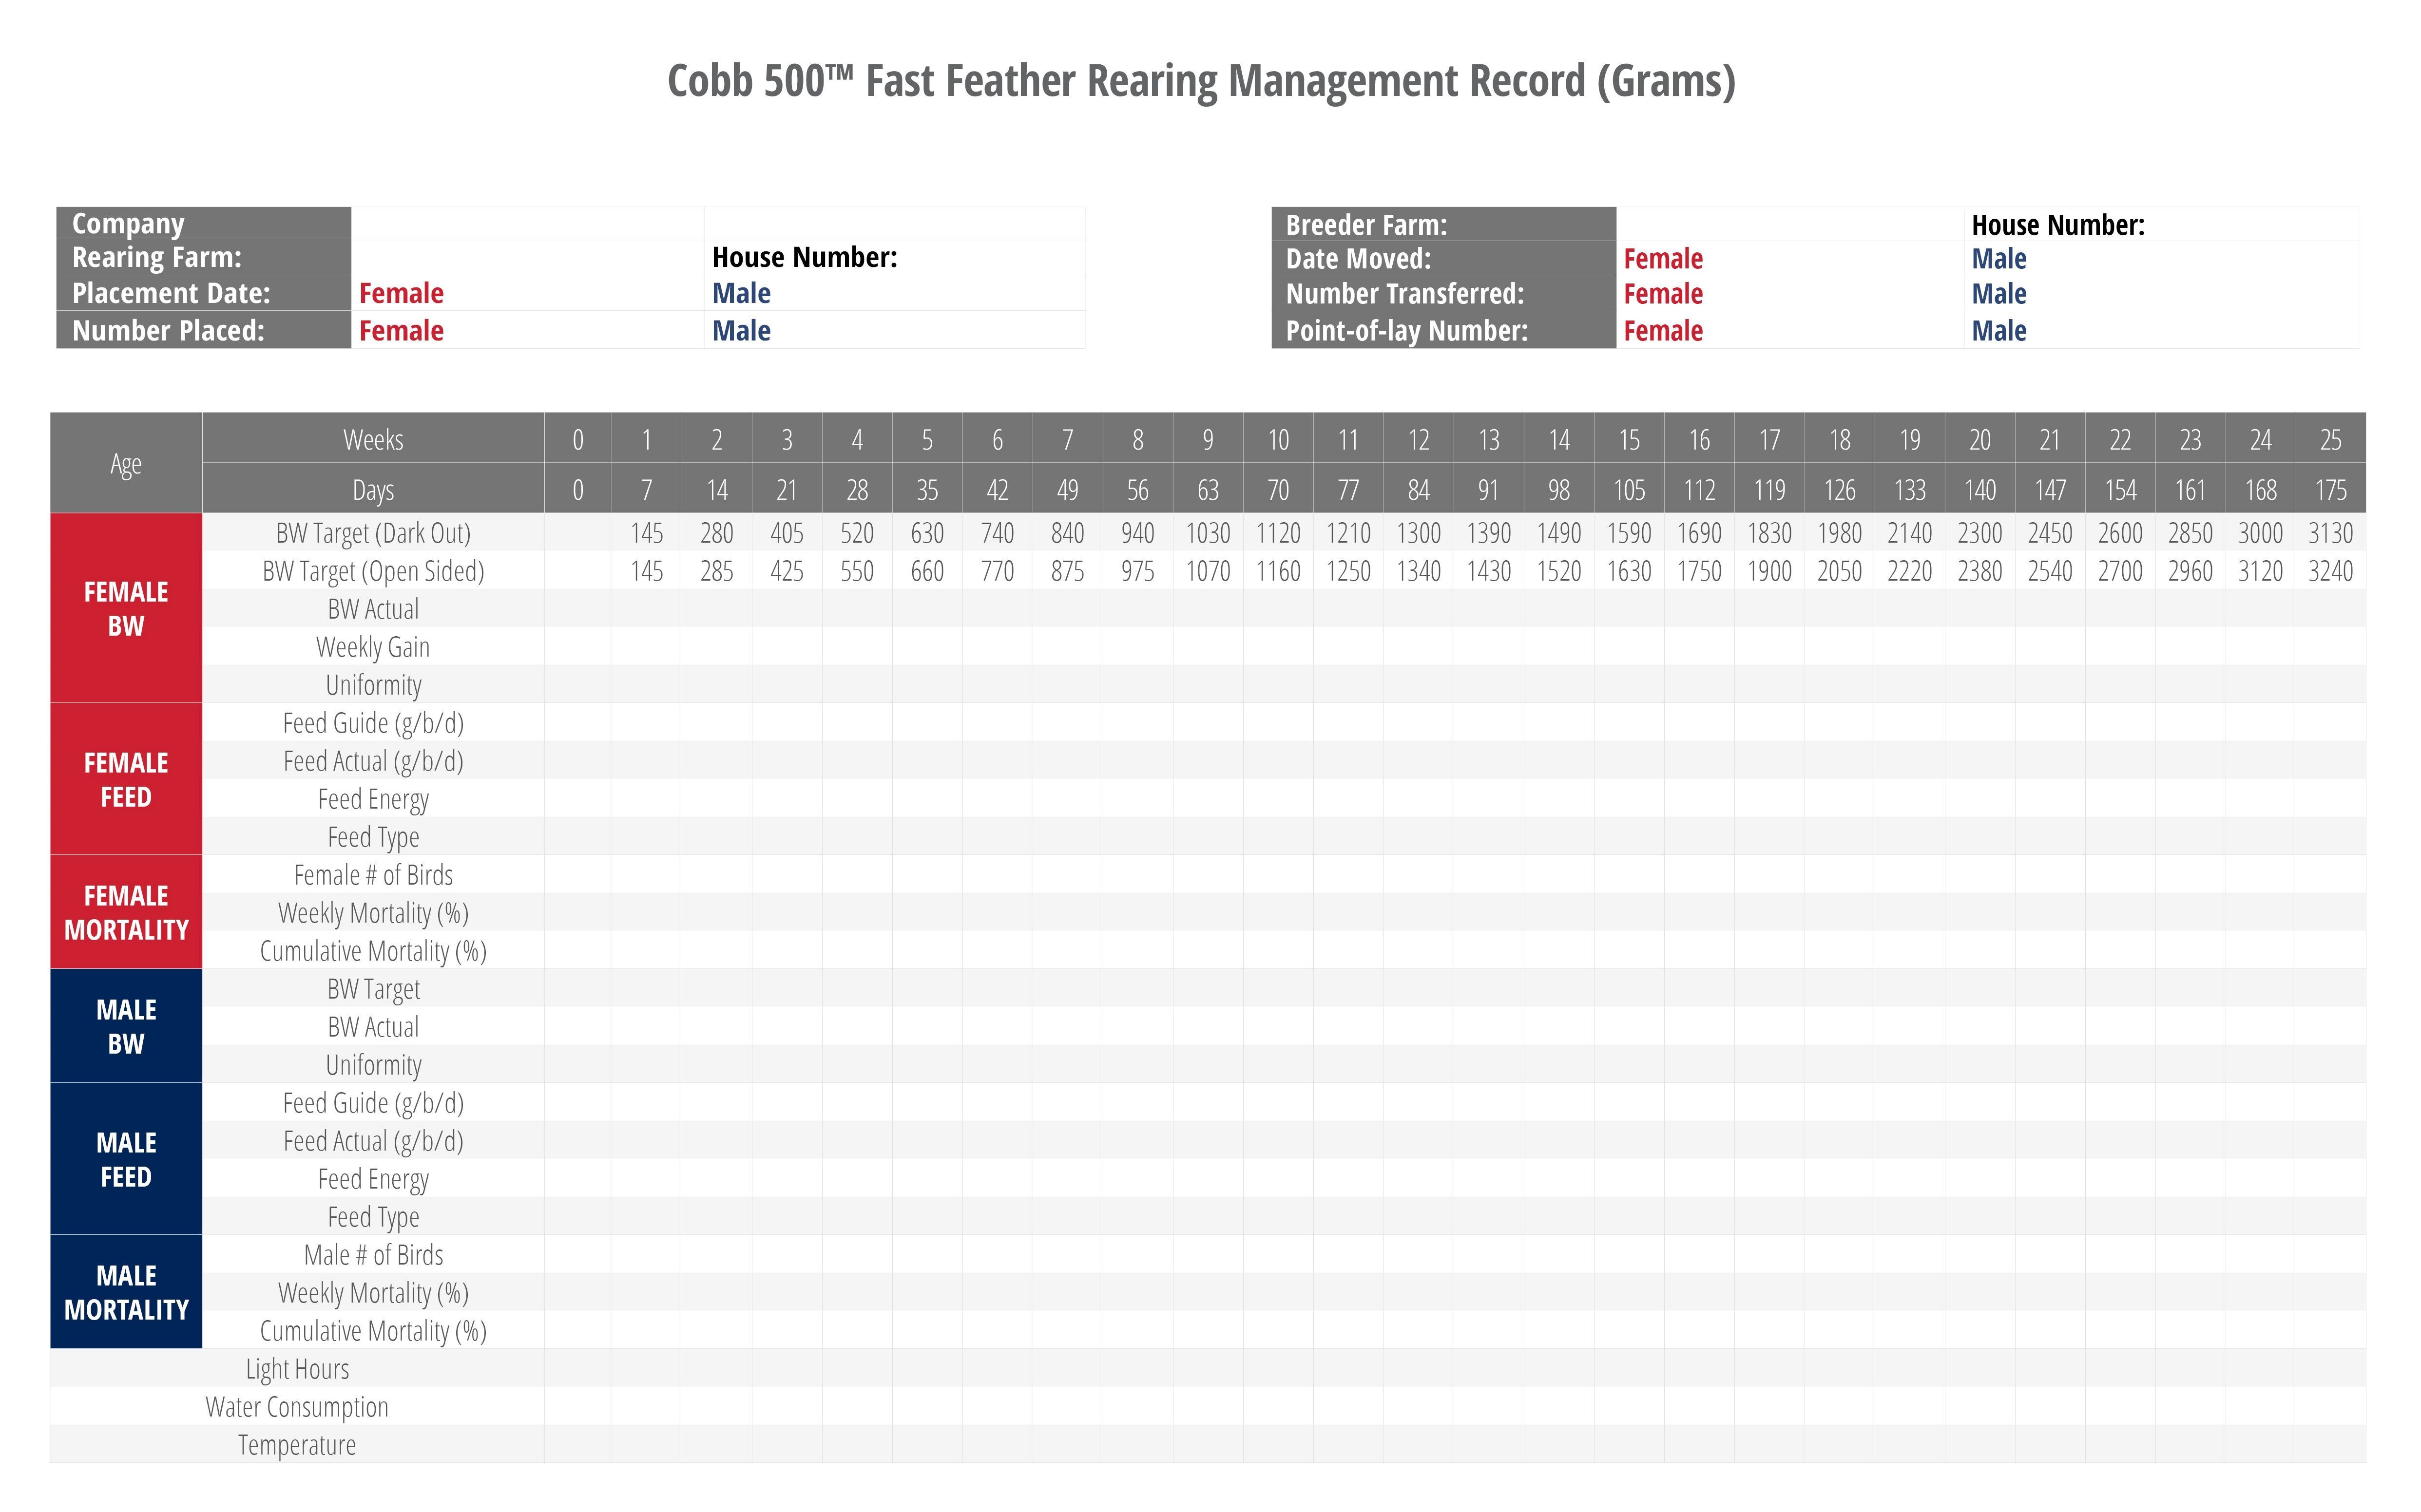Click the 'MALE MORTALITY' section block
Image resolution: width=2421 pixels, height=1512 pixels.
126,1292
